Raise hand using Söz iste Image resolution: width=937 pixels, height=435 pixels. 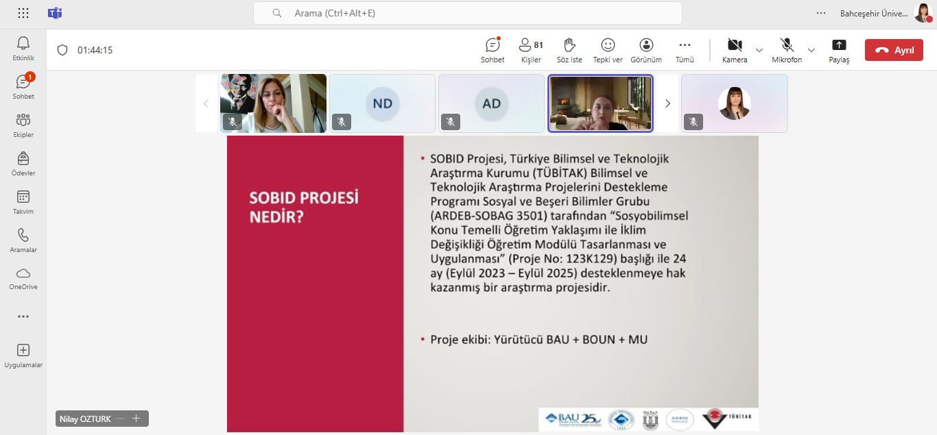tap(569, 49)
